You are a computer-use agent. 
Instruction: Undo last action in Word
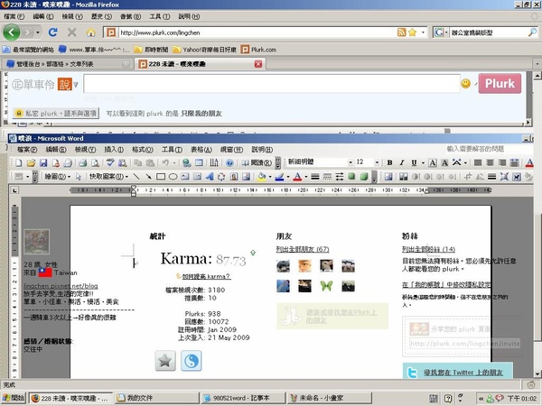tap(165, 163)
